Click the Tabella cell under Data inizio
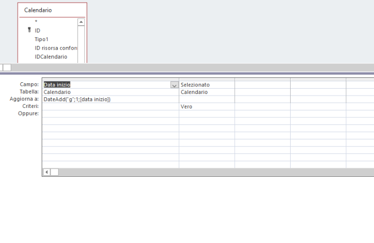This screenshot has height=243, width=374. pos(110,92)
